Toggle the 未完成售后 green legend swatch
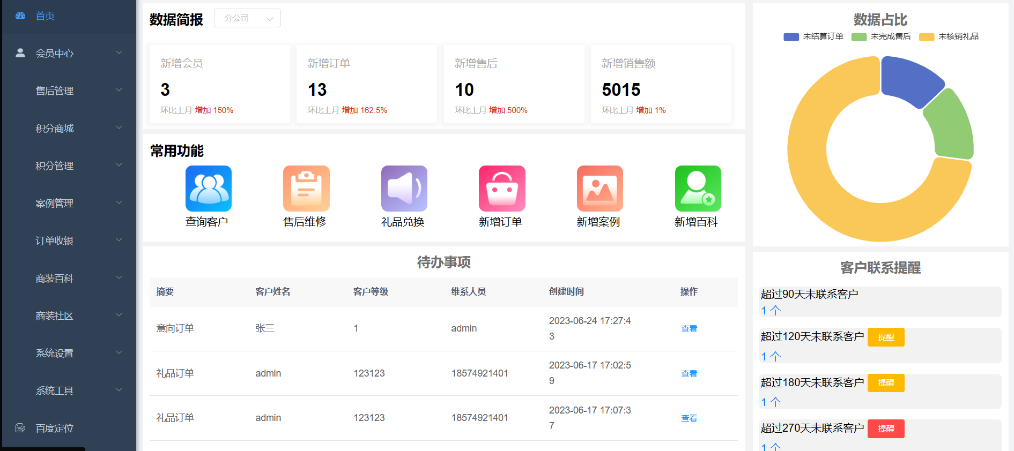The width and height of the screenshot is (1014, 451). click(x=859, y=37)
